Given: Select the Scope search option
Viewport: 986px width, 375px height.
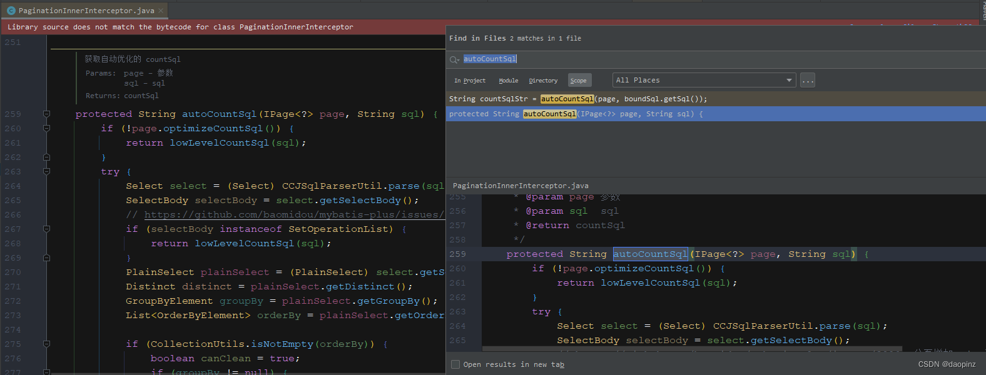Looking at the screenshot, I should (578, 81).
